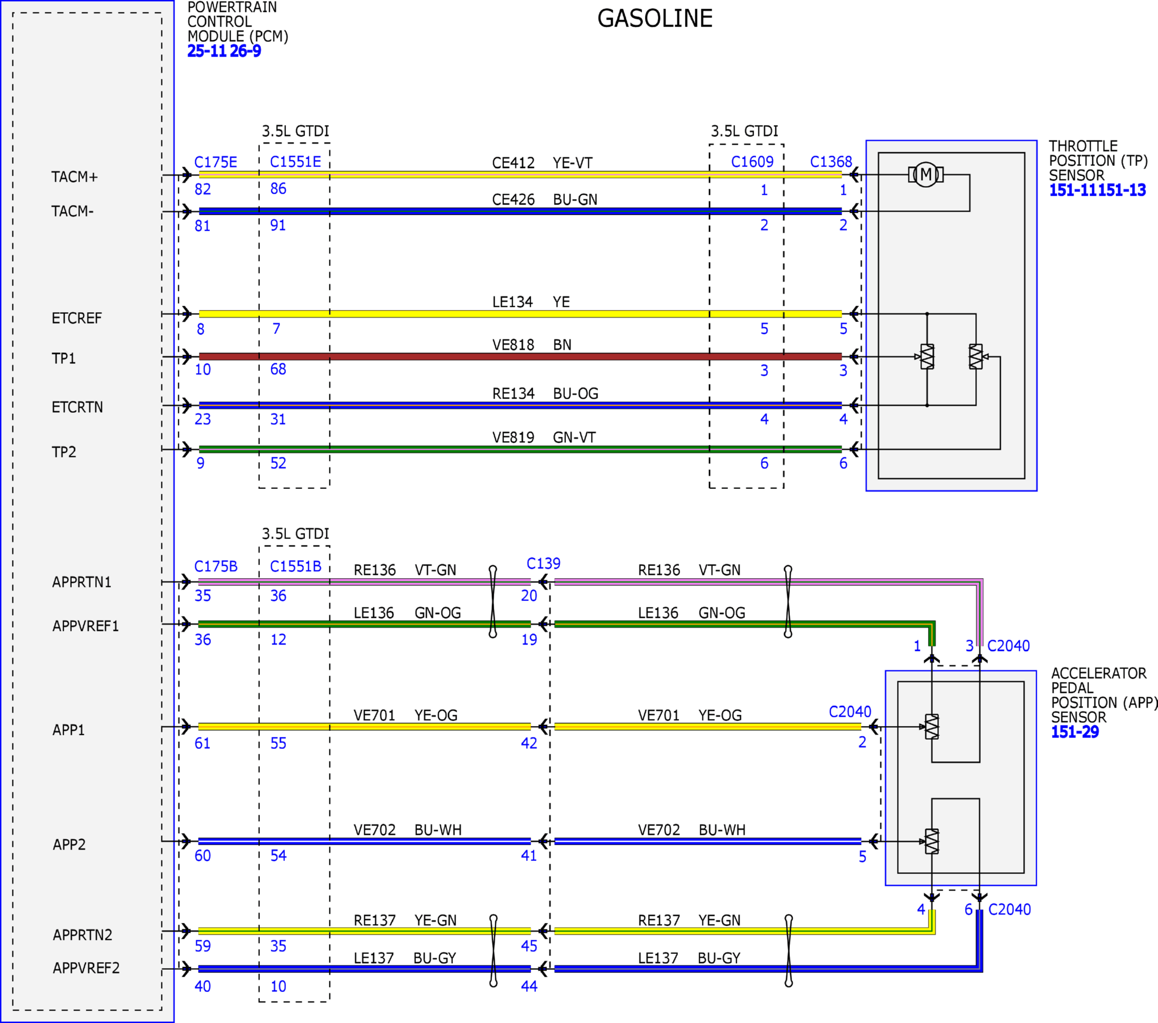
Task: Select connector label C1551B
Action: tap(295, 566)
